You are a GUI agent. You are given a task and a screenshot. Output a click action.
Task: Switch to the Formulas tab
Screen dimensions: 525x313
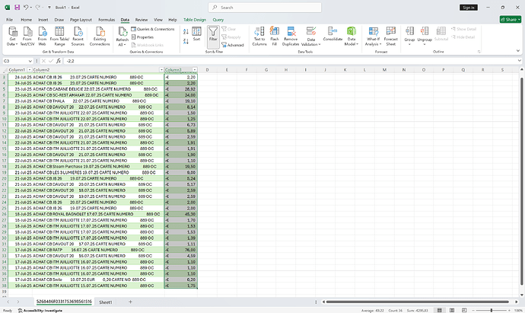pos(107,20)
